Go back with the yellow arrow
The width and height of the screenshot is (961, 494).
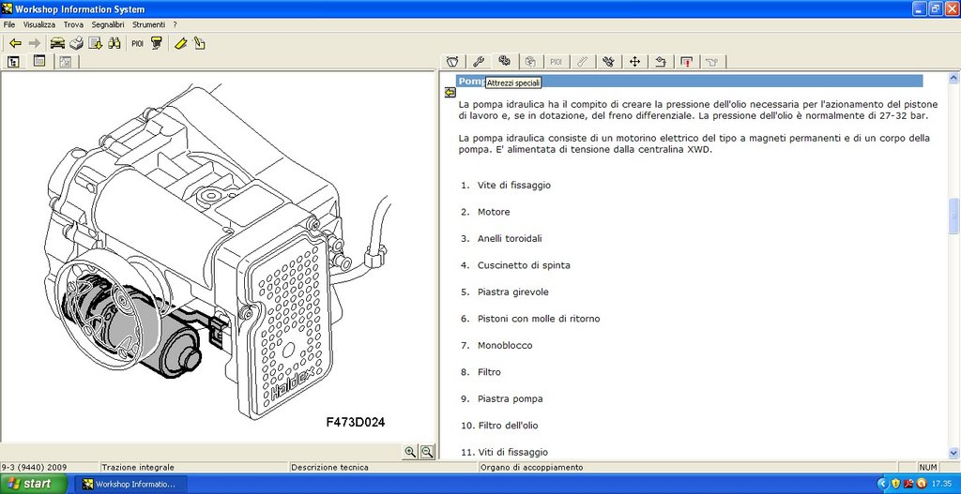pyautogui.click(x=15, y=43)
